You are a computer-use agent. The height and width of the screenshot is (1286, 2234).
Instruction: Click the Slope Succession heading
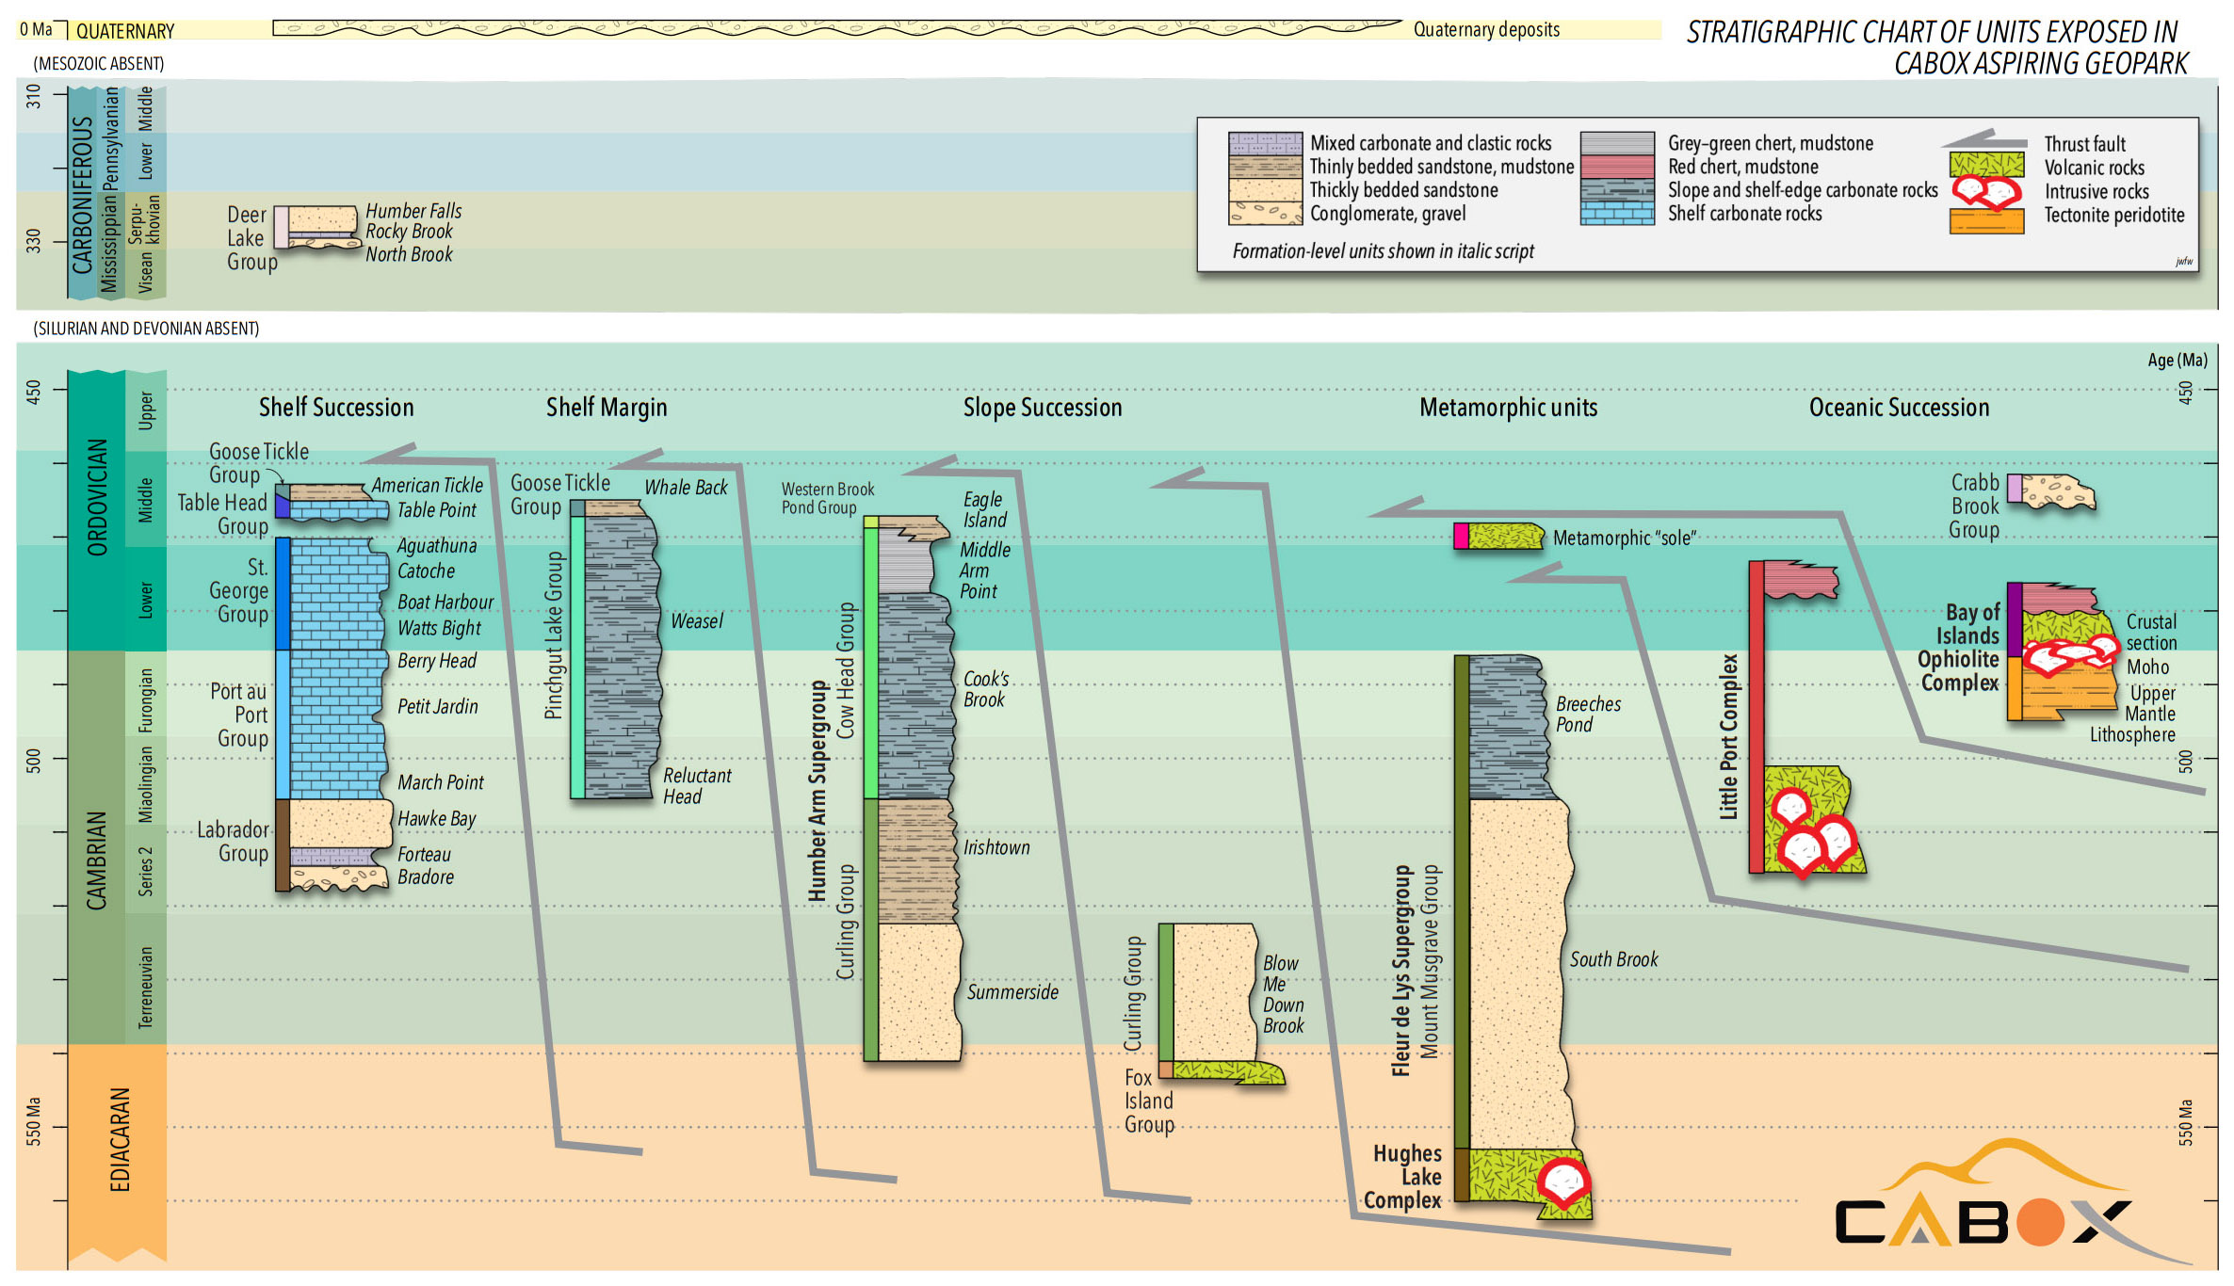[x=1042, y=408]
